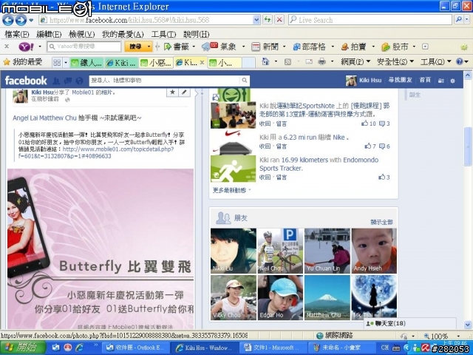Expand the Live Search options dropdown
Viewport: 473px width, 355px height.
pyautogui.click(x=466, y=20)
